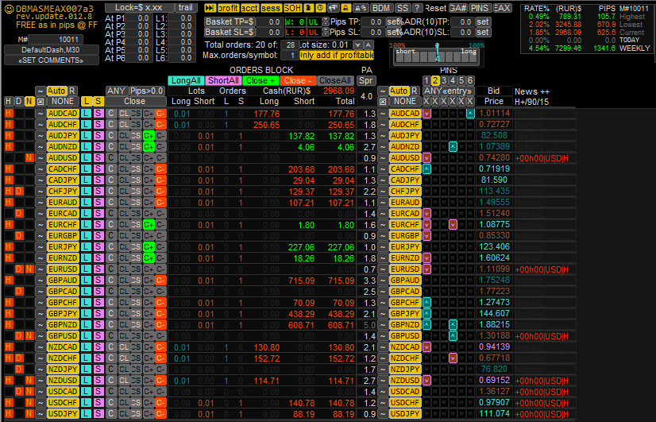Click the green C+ button in EURJPY row
This screenshot has height=422, width=656.
[149, 246]
